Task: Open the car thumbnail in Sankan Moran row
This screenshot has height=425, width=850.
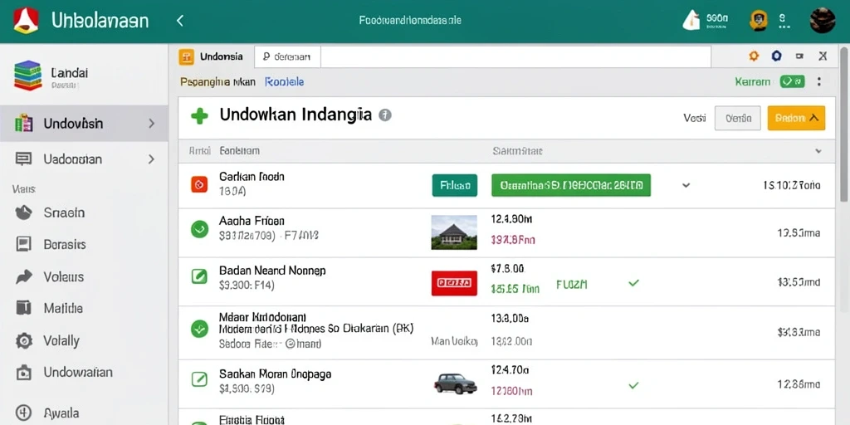Action: (456, 383)
